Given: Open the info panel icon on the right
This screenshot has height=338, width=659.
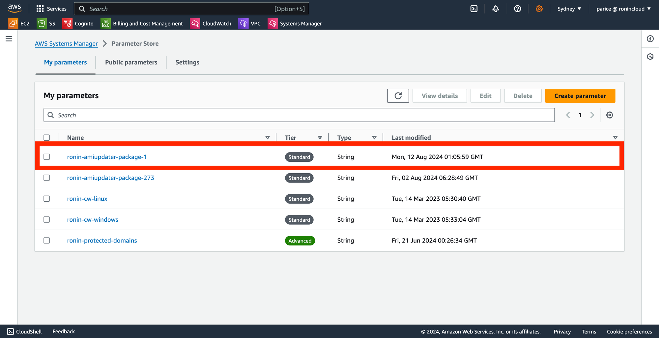Looking at the screenshot, I should click(x=650, y=39).
